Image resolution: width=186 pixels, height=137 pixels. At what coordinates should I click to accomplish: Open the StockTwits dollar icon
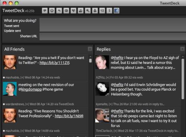click(x=109, y=11)
